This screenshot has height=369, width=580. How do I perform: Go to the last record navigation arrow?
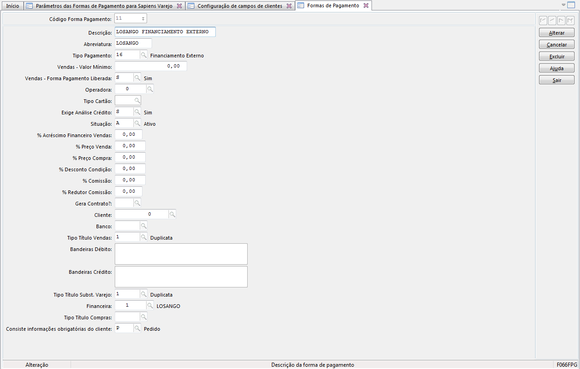[570, 20]
